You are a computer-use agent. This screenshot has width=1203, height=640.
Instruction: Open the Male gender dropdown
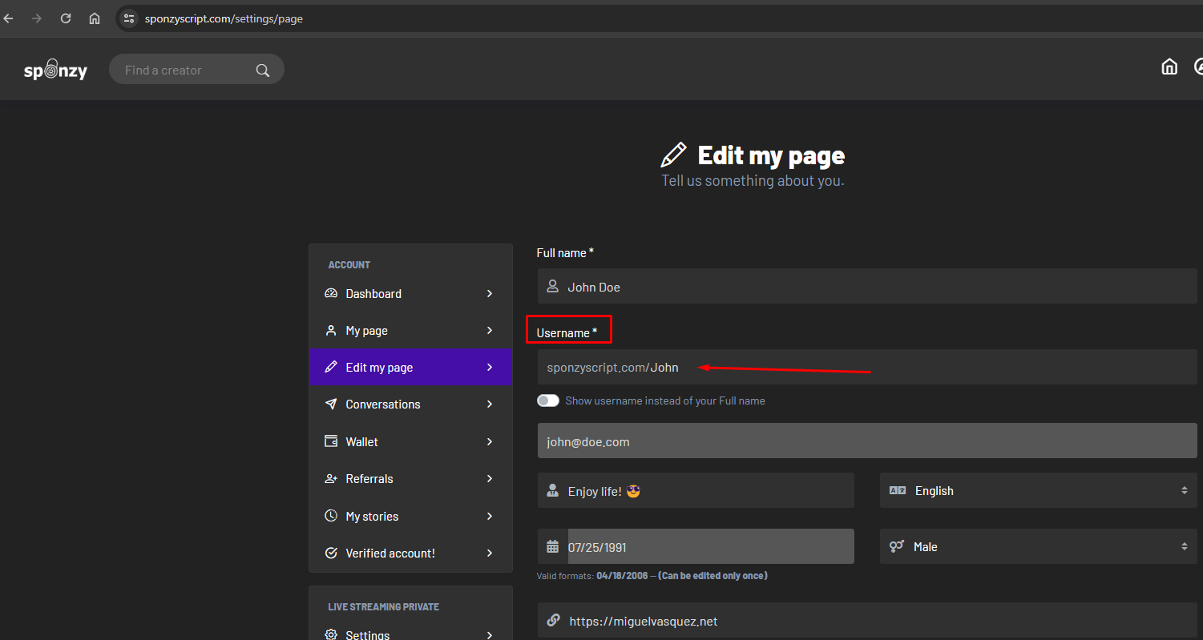click(x=1038, y=546)
